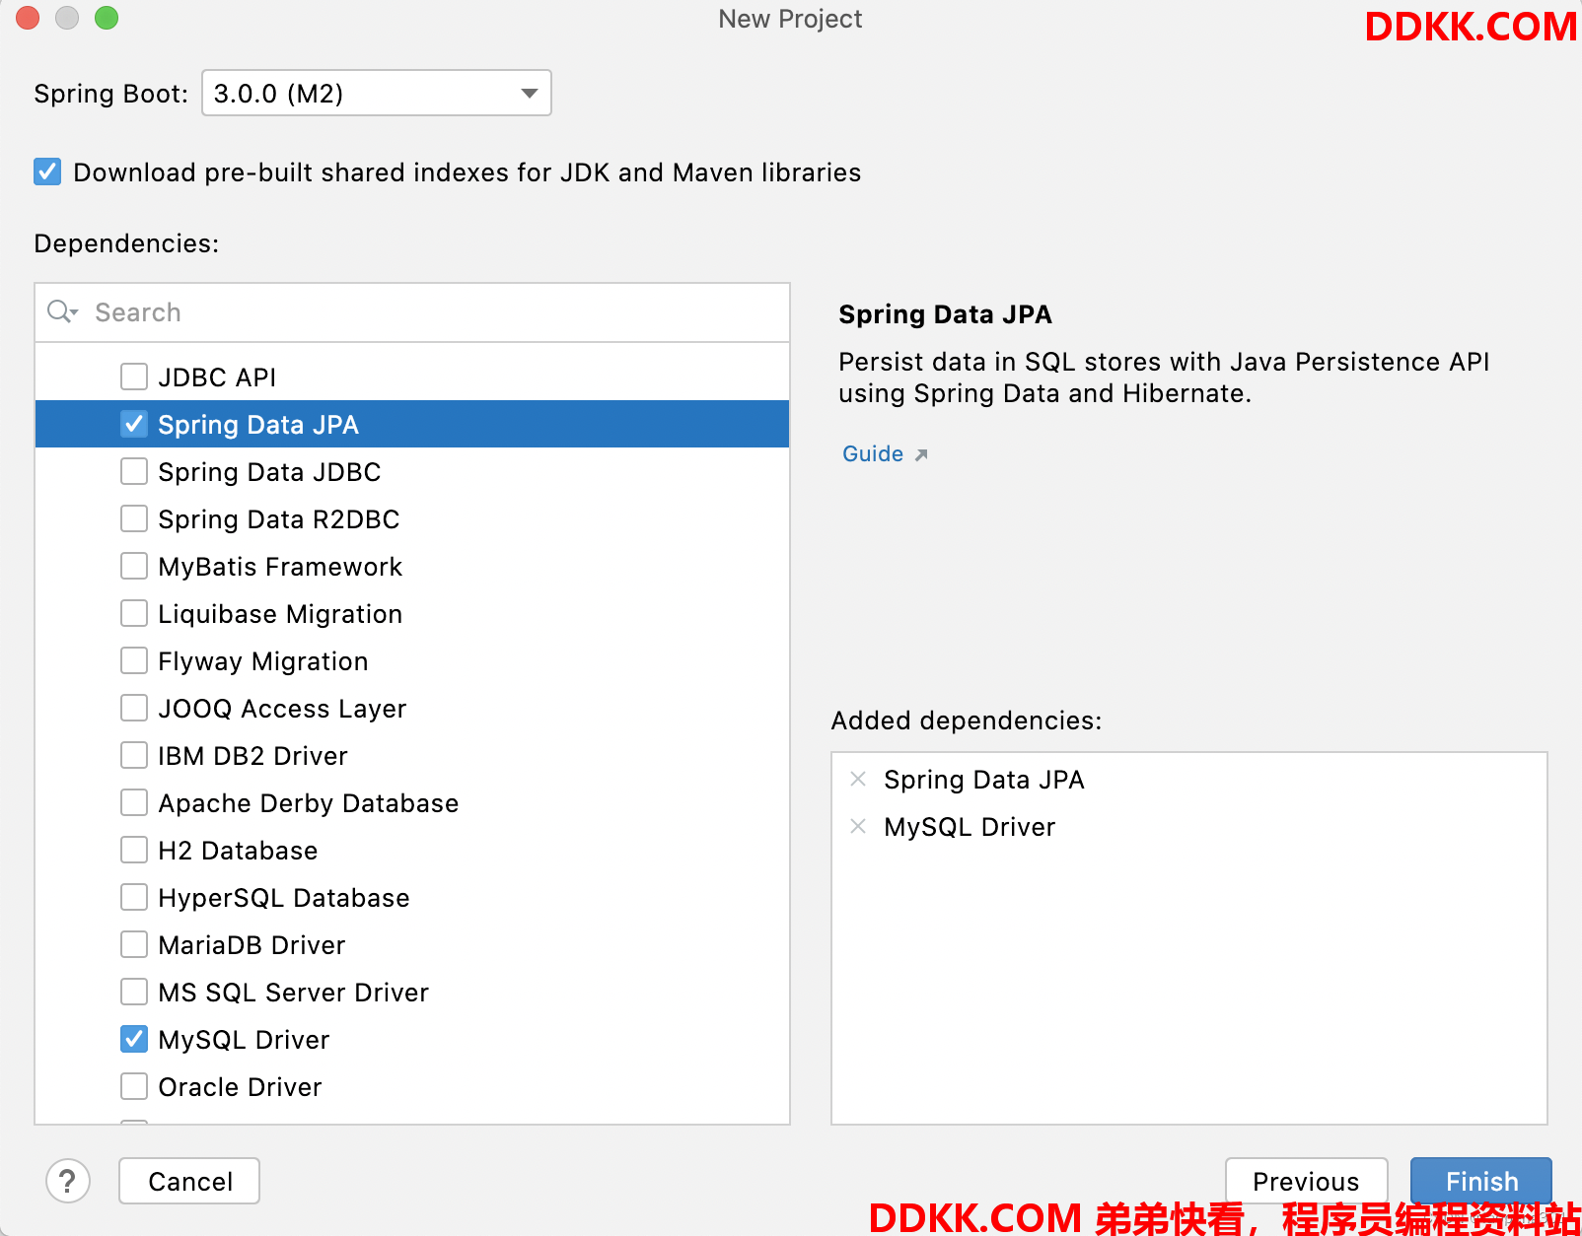
Task: Toggle Download pre-built shared indexes checkbox
Action: [x=47, y=172]
